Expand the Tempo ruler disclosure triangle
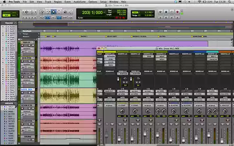 20,34
